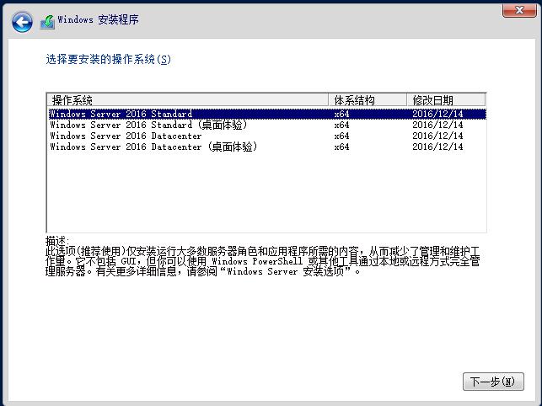Click x64 in the plain Datacenter row
Viewport: 542px width, 406px height.
pyautogui.click(x=341, y=136)
